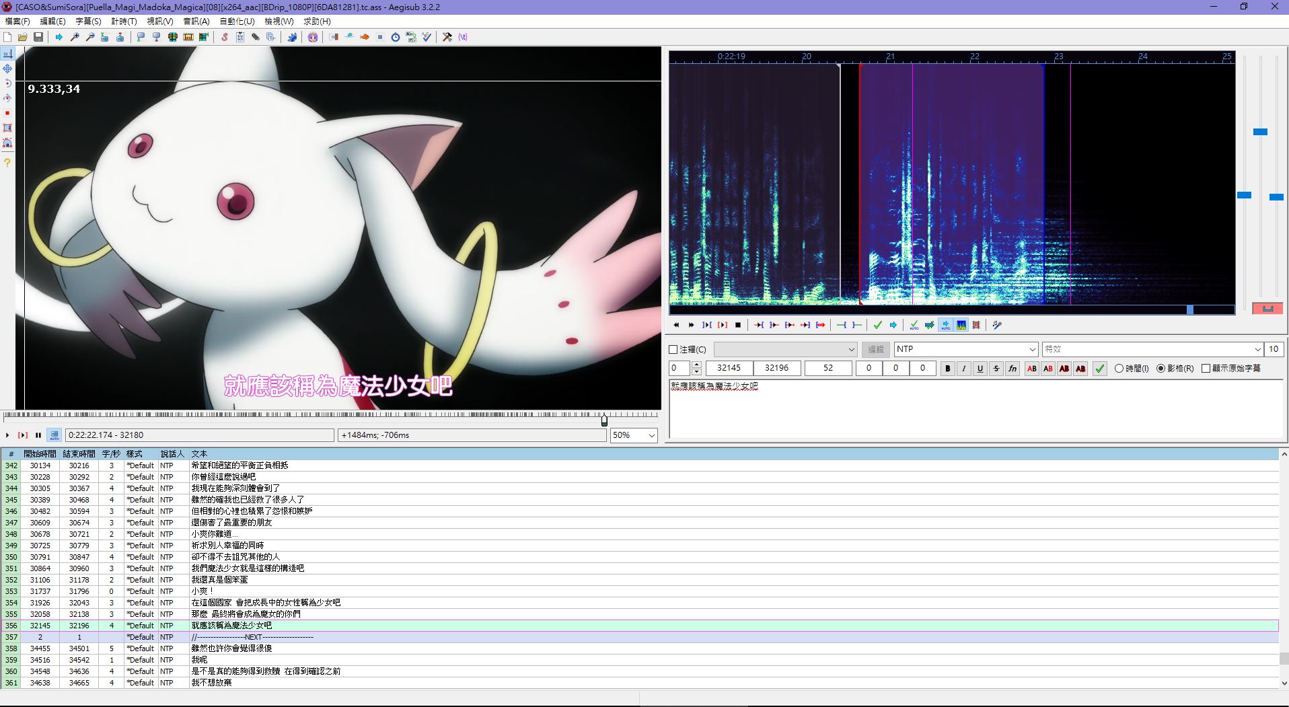The width and height of the screenshot is (1289, 707).
Task: Zoom out video with magnifier minus icon
Action: (x=90, y=37)
